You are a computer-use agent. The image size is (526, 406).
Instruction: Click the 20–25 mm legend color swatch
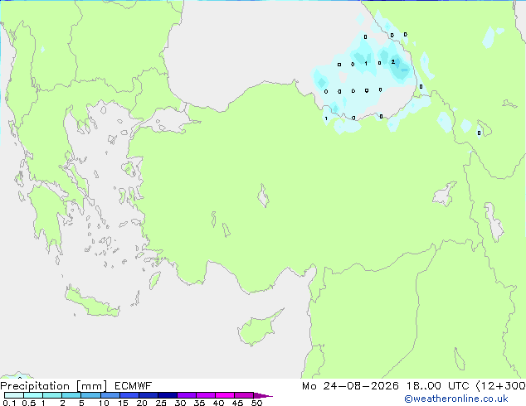148,395
